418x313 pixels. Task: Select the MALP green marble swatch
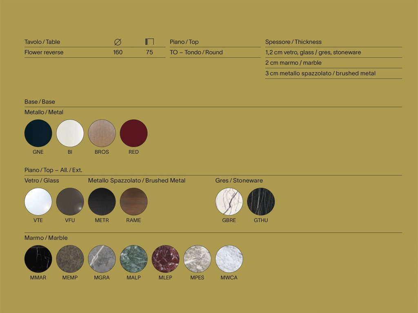point(133,259)
